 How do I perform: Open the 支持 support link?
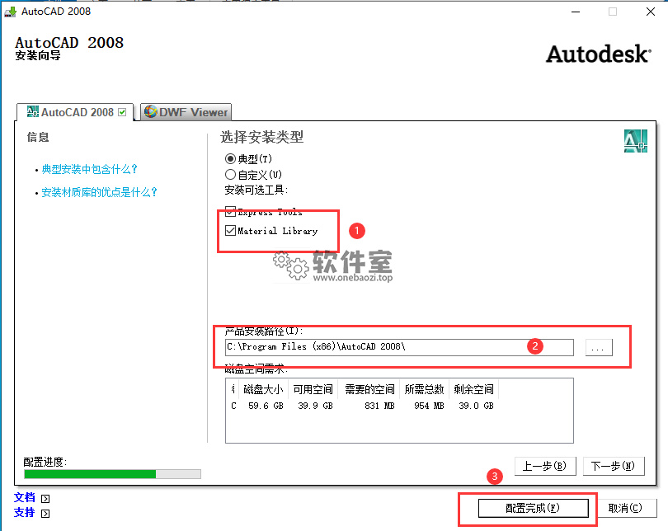(24, 513)
